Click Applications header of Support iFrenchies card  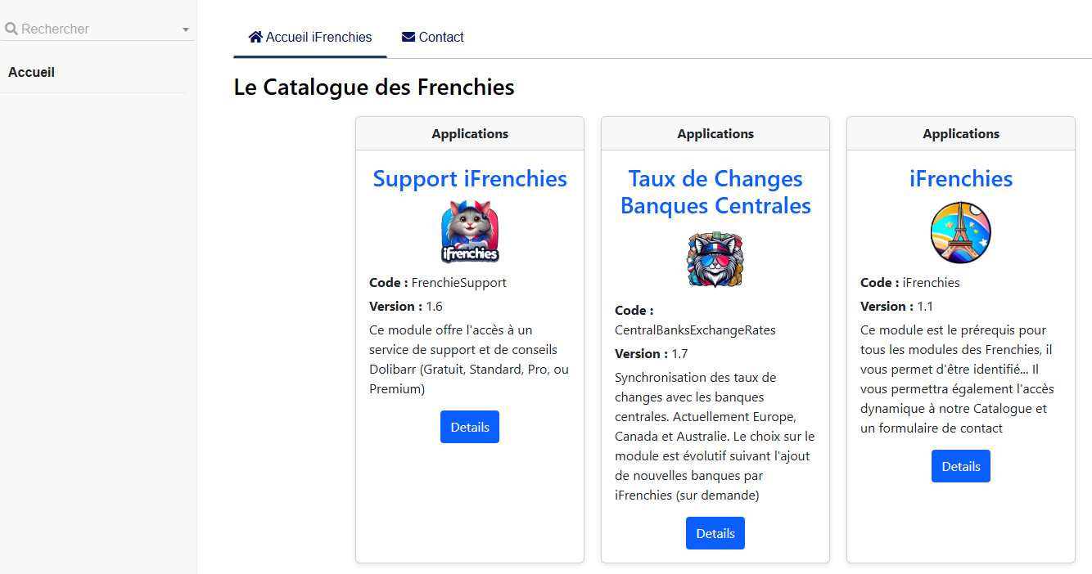[x=470, y=133]
